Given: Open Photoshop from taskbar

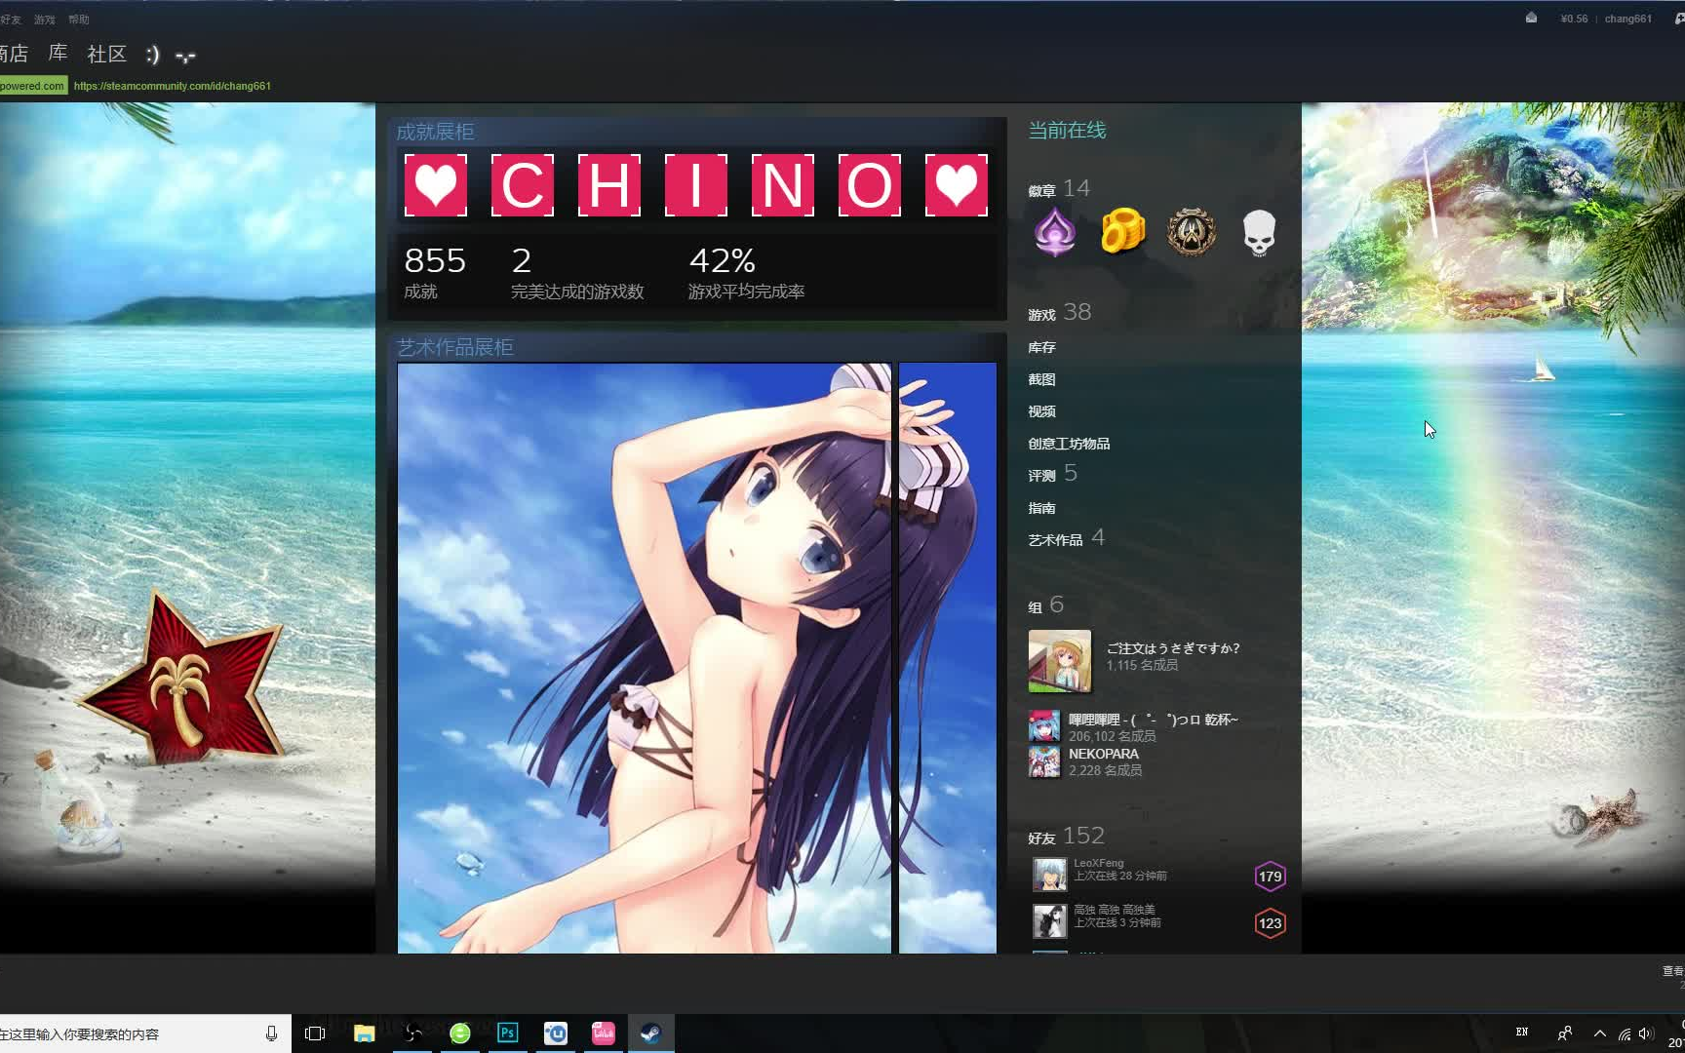Looking at the screenshot, I should click(508, 1033).
